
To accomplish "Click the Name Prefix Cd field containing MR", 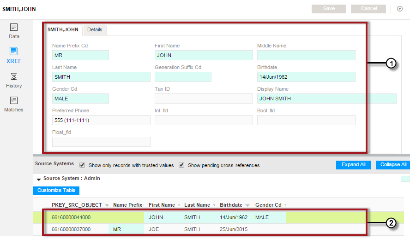I will click(80, 55).
